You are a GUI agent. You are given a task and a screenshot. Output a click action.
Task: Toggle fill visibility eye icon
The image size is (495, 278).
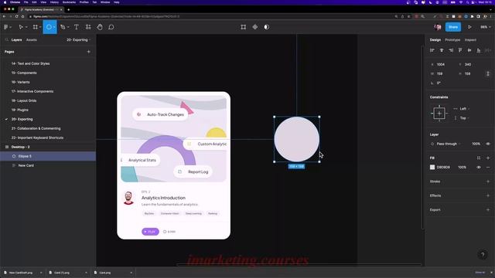point(479,168)
